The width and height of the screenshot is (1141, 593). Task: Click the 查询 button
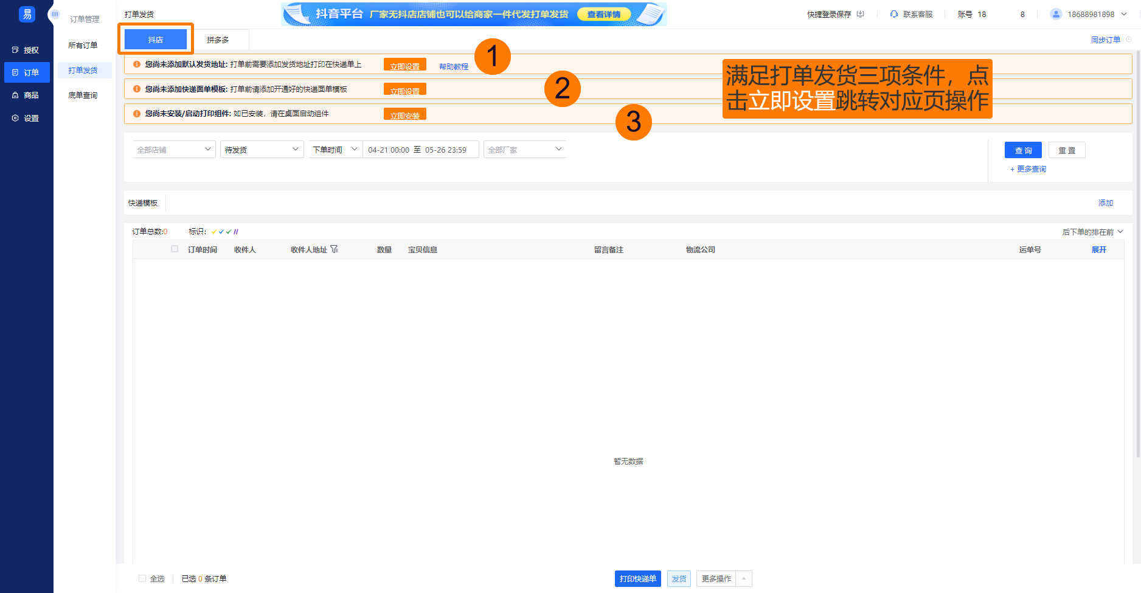coord(1023,150)
